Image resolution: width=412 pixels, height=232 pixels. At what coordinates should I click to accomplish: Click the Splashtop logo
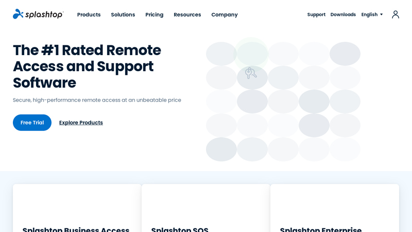(x=38, y=14)
